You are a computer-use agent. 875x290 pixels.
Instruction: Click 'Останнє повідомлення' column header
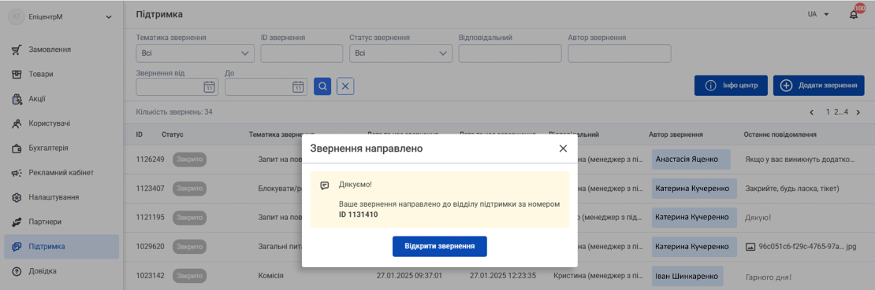coord(780,134)
